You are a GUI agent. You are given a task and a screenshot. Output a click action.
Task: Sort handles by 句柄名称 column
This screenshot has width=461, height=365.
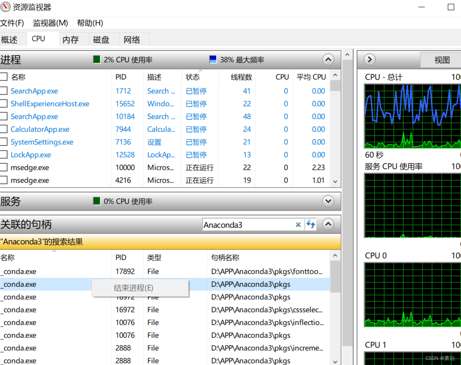[x=268, y=257]
